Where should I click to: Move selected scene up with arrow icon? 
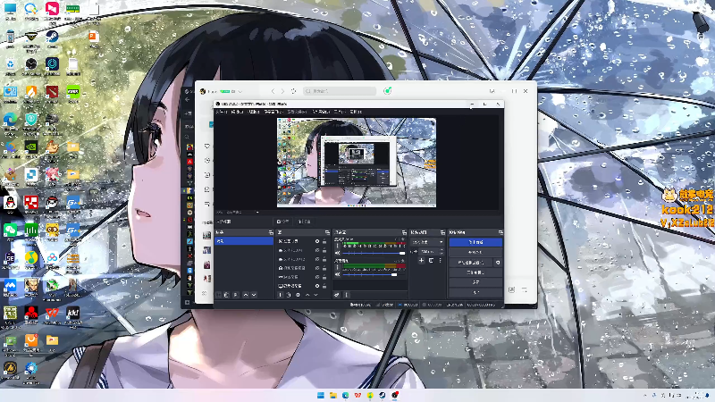246,295
